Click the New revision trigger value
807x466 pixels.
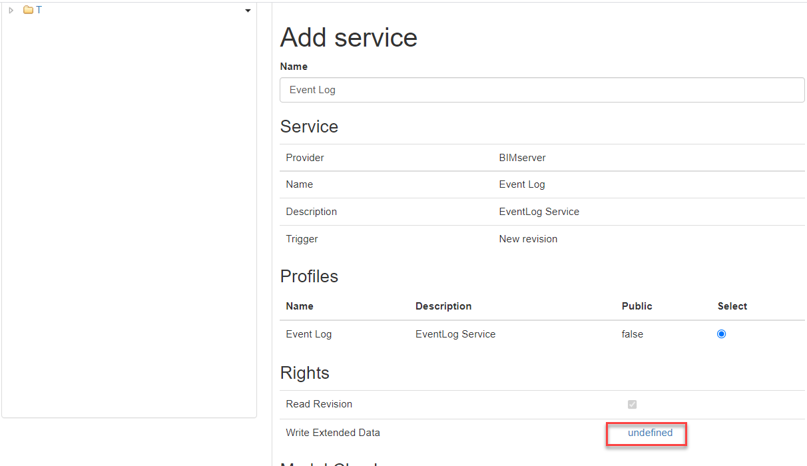click(x=528, y=239)
